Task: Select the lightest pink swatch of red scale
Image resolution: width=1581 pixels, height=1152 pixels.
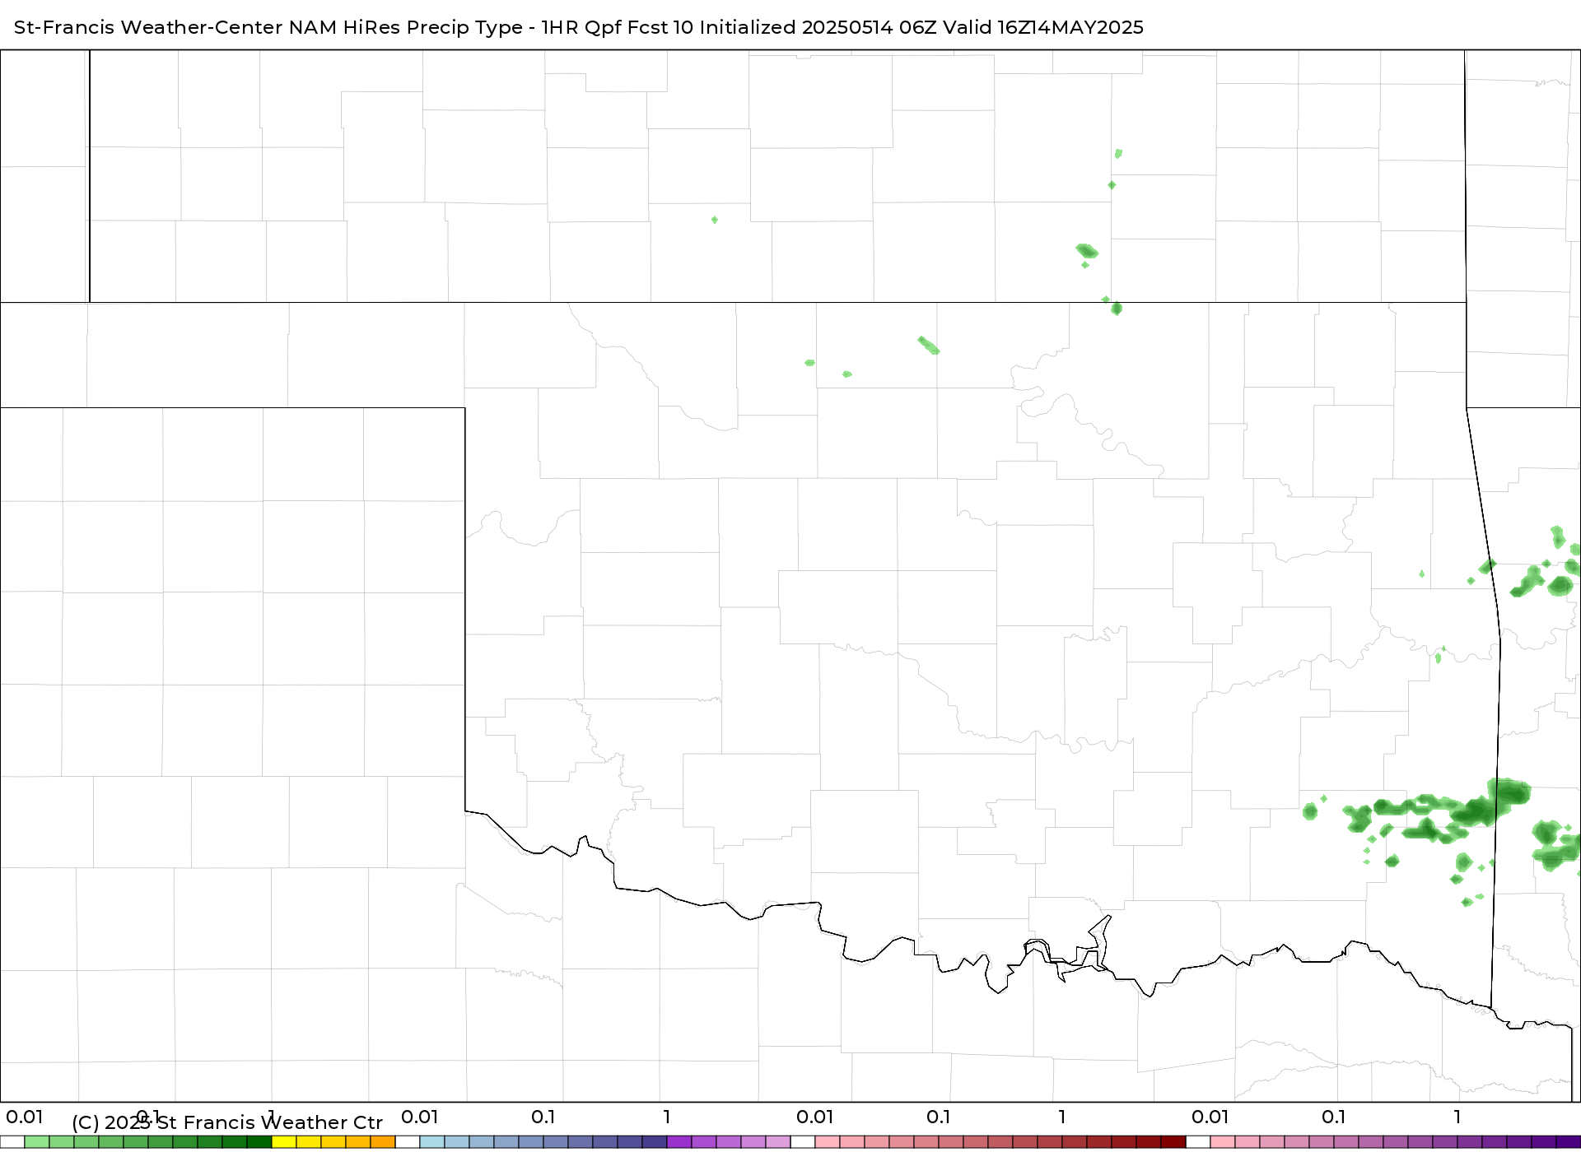Action: 828,1142
